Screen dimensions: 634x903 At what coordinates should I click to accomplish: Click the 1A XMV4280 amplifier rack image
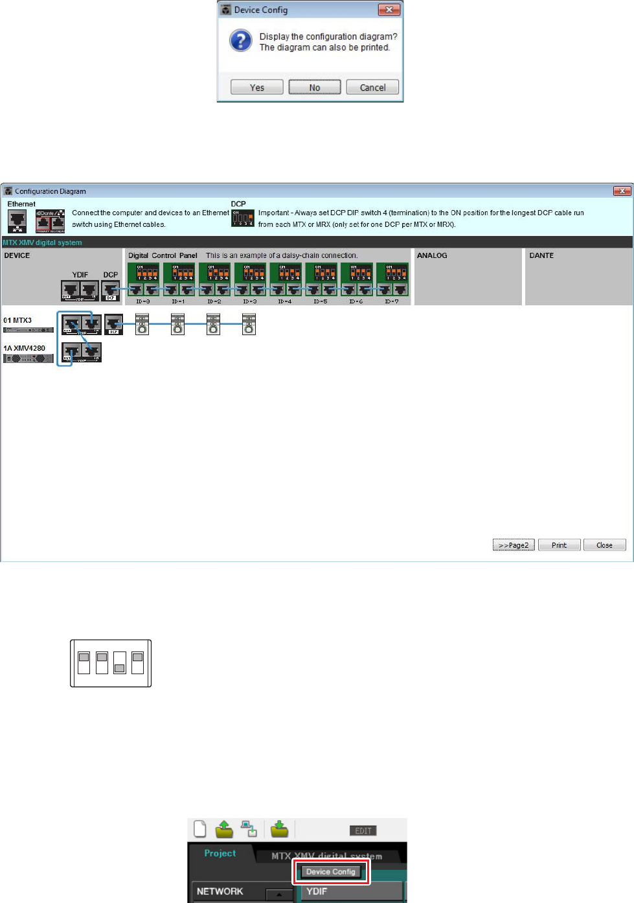coord(28,358)
